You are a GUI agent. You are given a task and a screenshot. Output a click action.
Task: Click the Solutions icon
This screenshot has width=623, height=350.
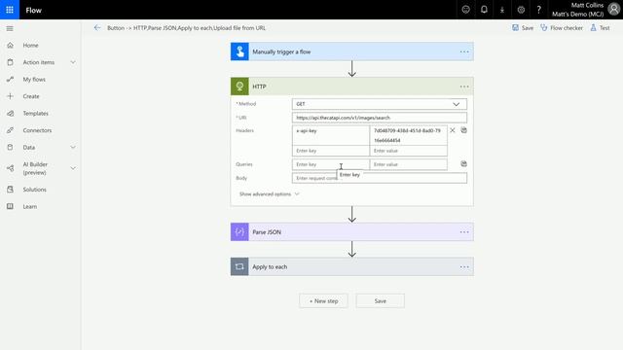[x=11, y=190]
